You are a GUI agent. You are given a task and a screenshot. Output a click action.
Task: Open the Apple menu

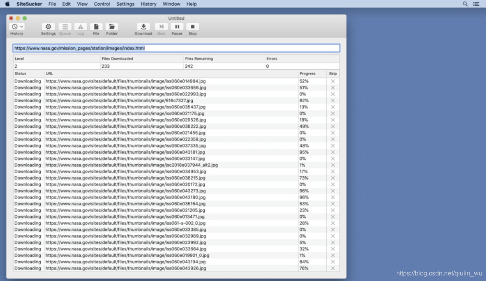pos(7,4)
